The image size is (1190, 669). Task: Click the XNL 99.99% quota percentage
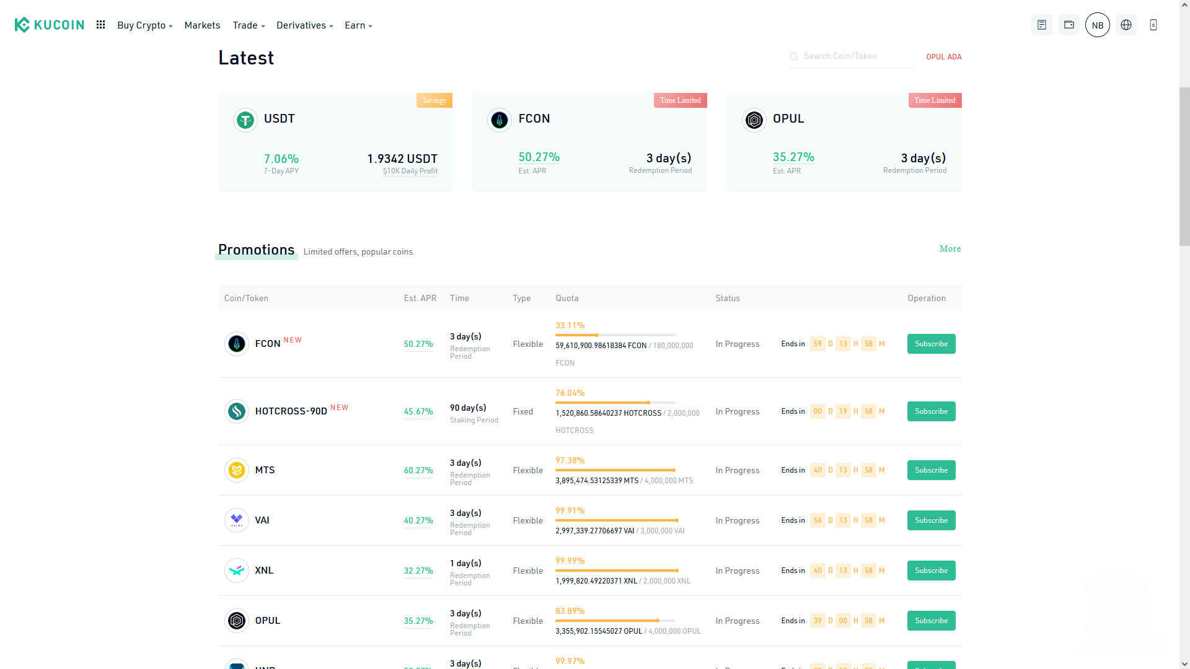pos(570,561)
